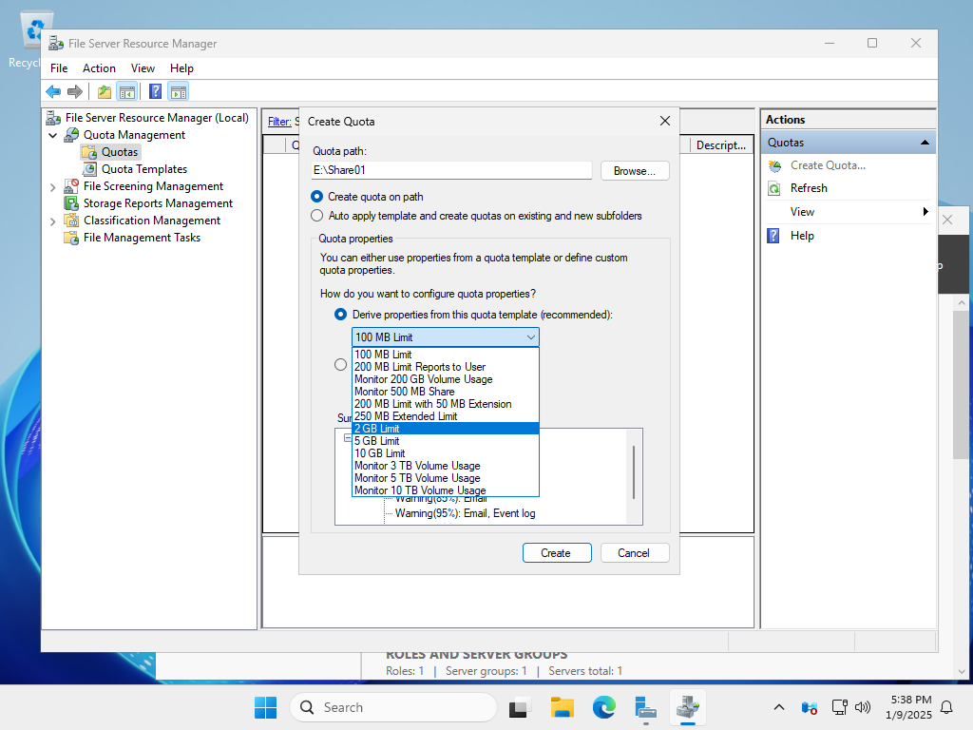Click the Forward arrow toolbar icon
Viewport: 973px width, 730px height.
click(x=75, y=92)
